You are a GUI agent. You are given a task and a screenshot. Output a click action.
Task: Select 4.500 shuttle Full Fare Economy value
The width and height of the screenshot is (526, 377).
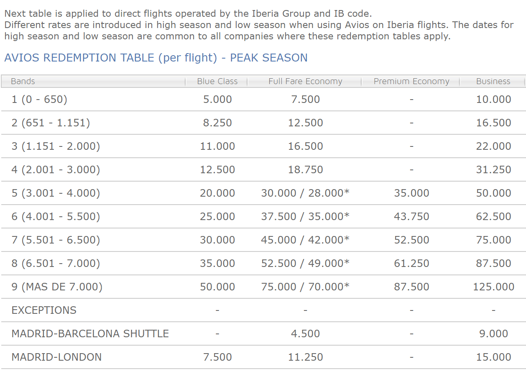tap(305, 333)
